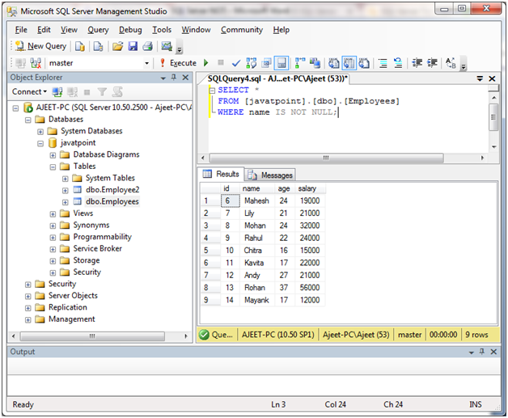Open the Query Options icon
Screen dimensions: 508x418
point(267,63)
